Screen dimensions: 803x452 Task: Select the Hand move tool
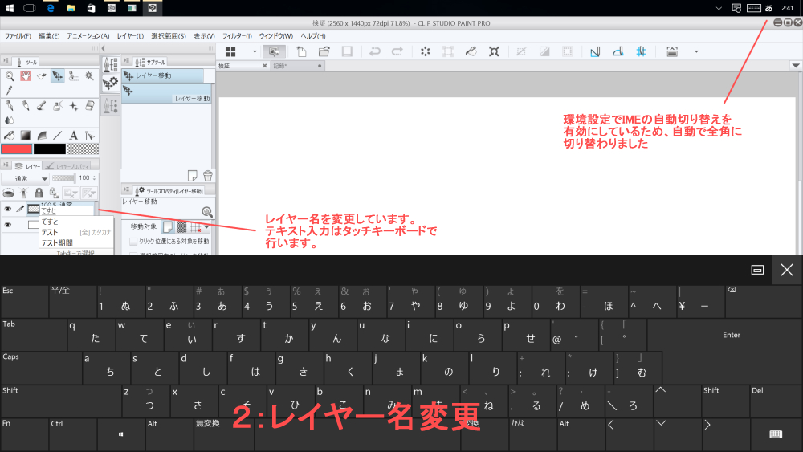(25, 75)
